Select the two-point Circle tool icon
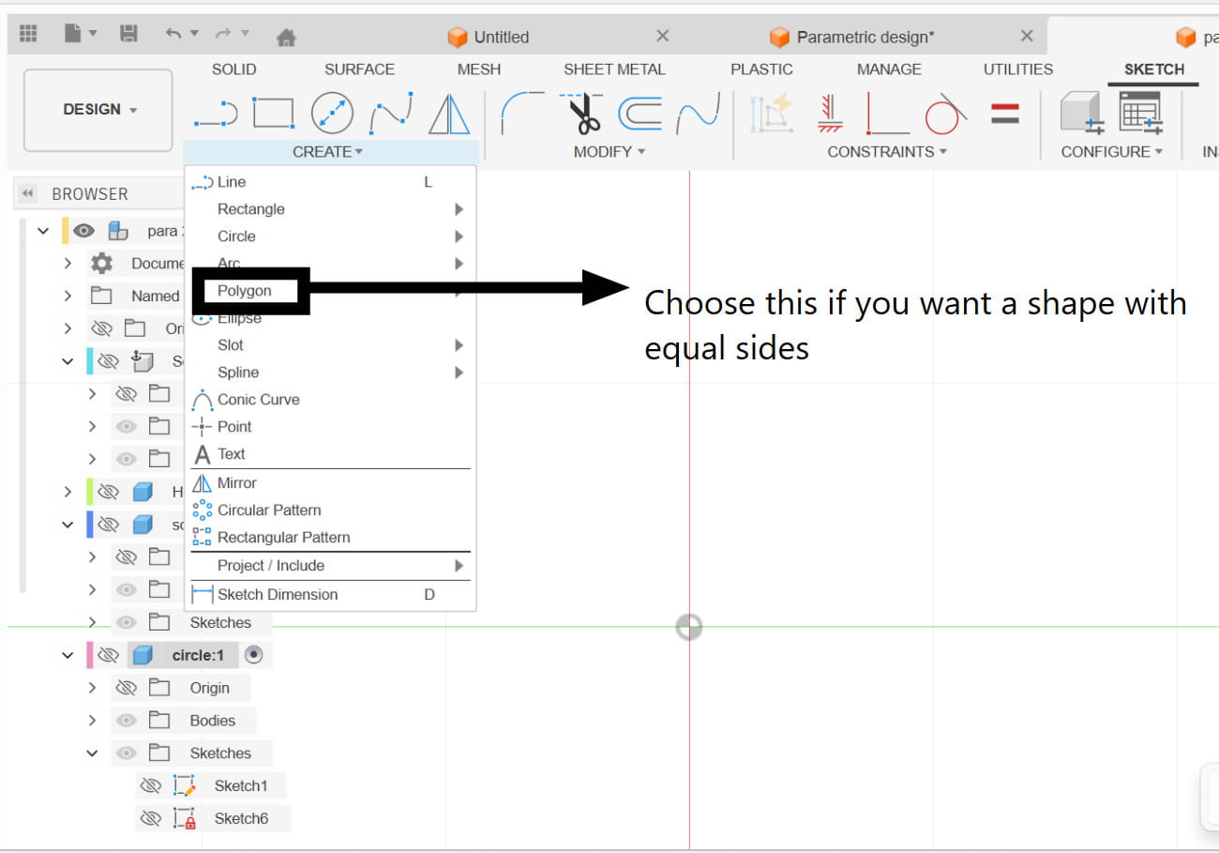The height and width of the screenshot is (853, 1219). tap(332, 114)
